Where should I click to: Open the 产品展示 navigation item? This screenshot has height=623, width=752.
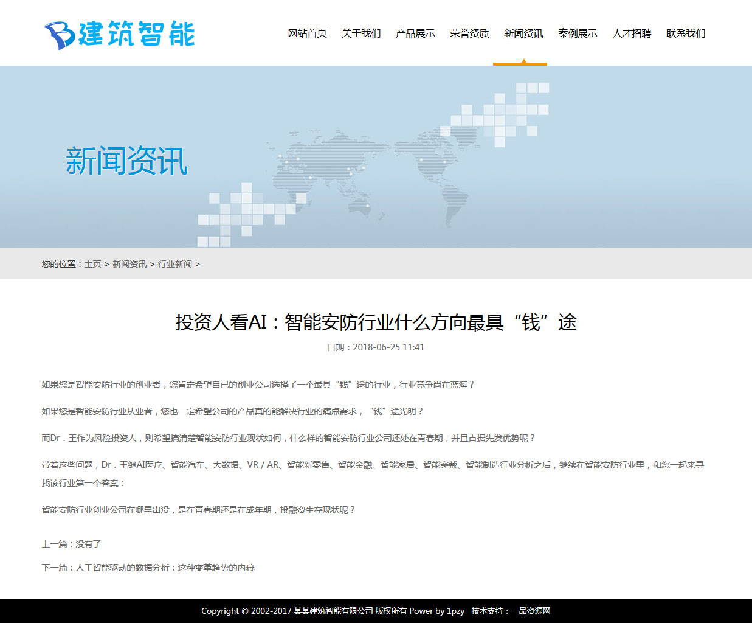(x=415, y=33)
